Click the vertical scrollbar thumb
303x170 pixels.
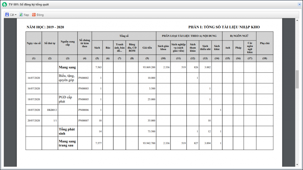297,79
